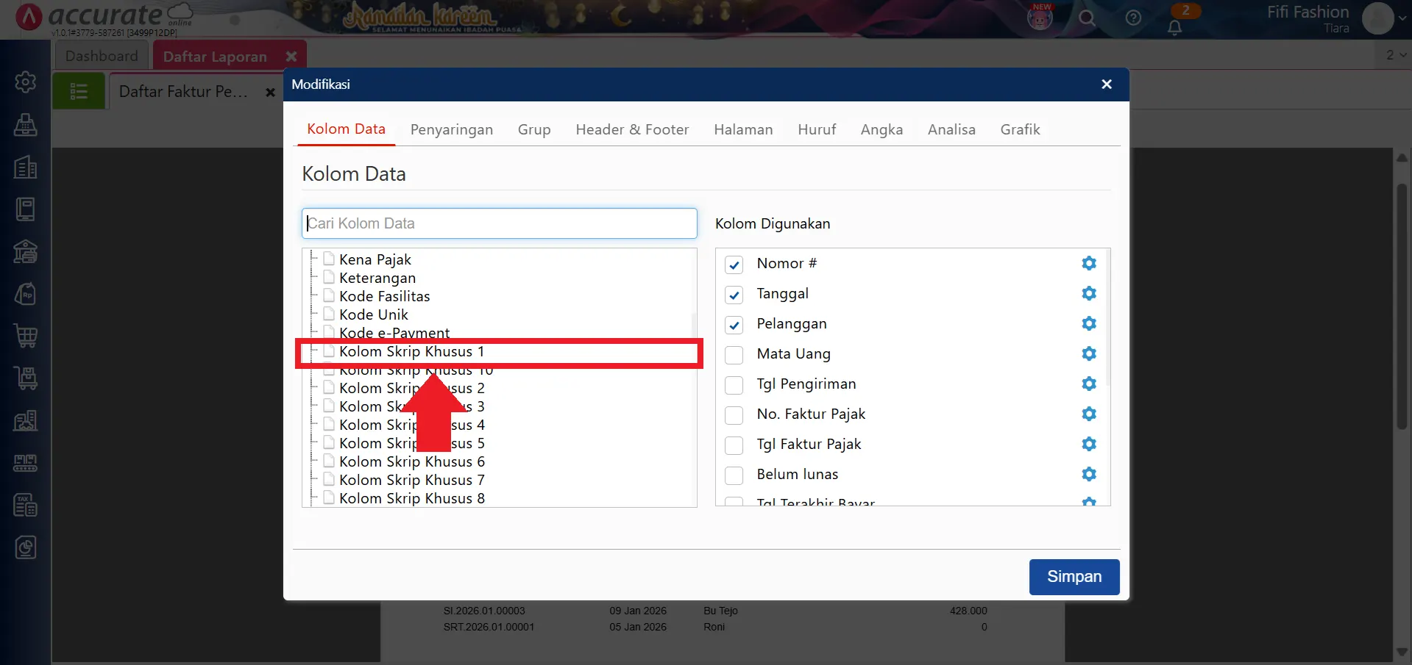
Task: Uncheck the Tanggal column checkbox
Action: pos(734,295)
